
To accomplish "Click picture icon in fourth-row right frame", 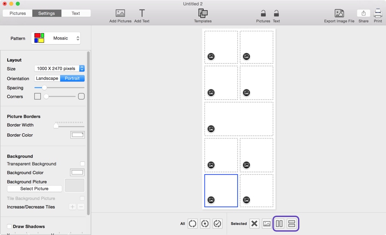I will point(247,165).
